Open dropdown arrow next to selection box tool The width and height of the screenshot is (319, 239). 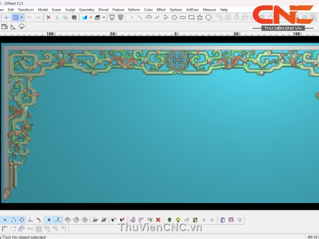pos(21,18)
